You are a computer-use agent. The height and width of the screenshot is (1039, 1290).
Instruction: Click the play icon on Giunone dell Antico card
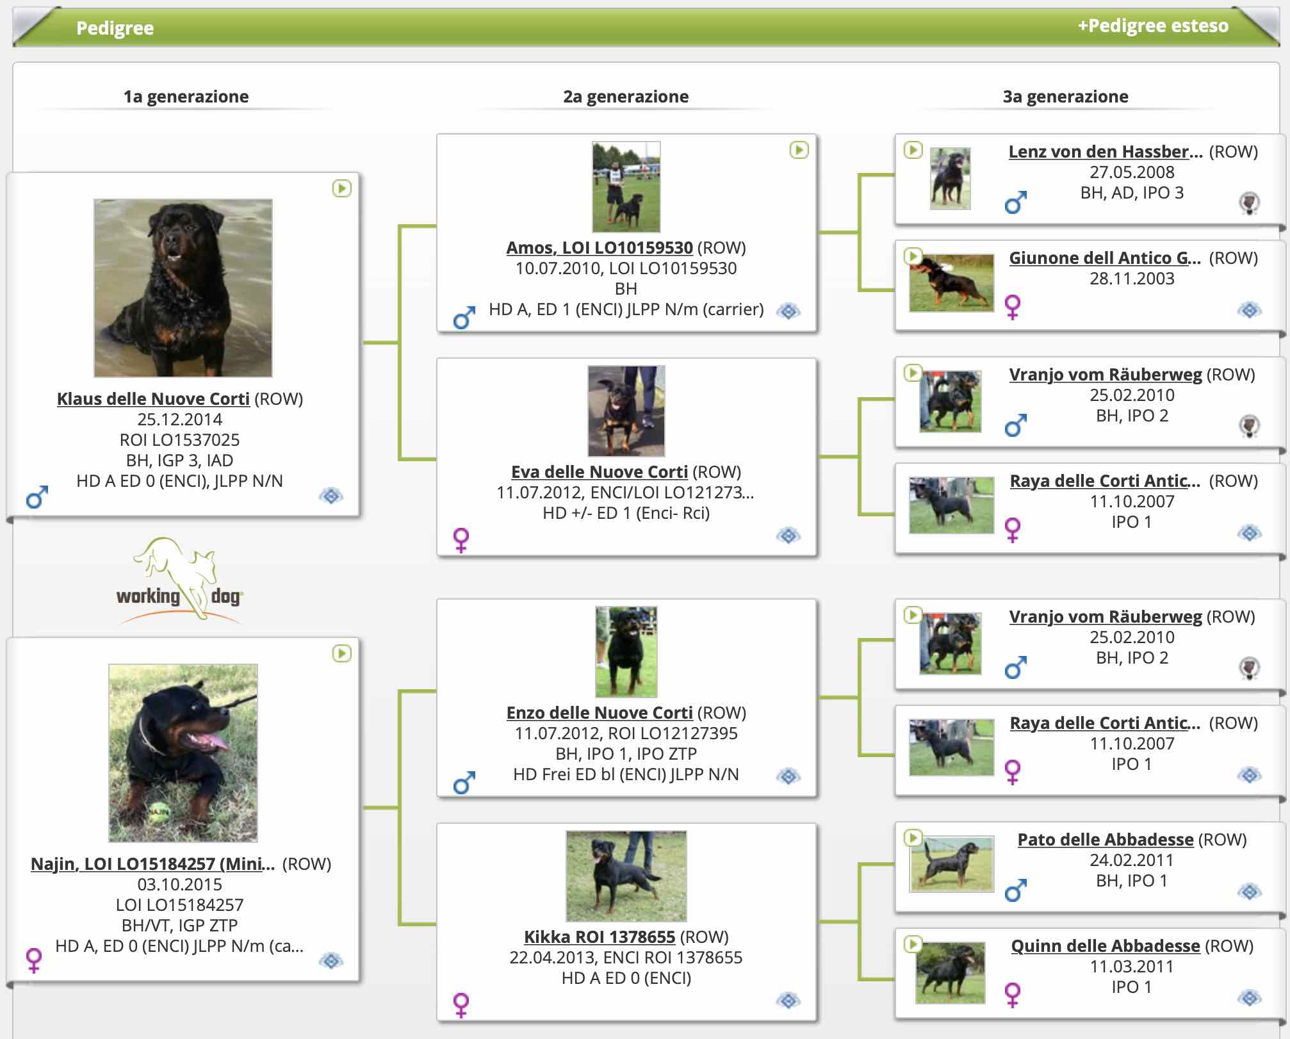[x=913, y=256]
